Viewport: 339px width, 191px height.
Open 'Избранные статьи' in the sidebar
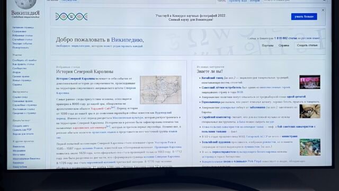click(x=22, y=36)
